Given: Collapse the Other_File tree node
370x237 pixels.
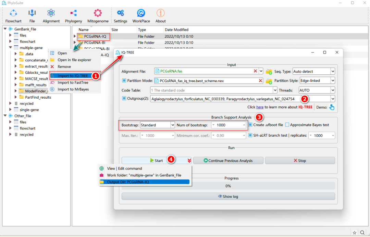Looking at the screenshot, I should click(5, 116).
